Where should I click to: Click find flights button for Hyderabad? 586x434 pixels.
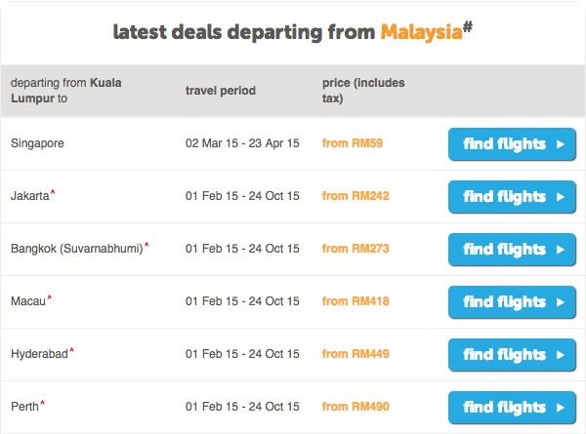point(512,354)
